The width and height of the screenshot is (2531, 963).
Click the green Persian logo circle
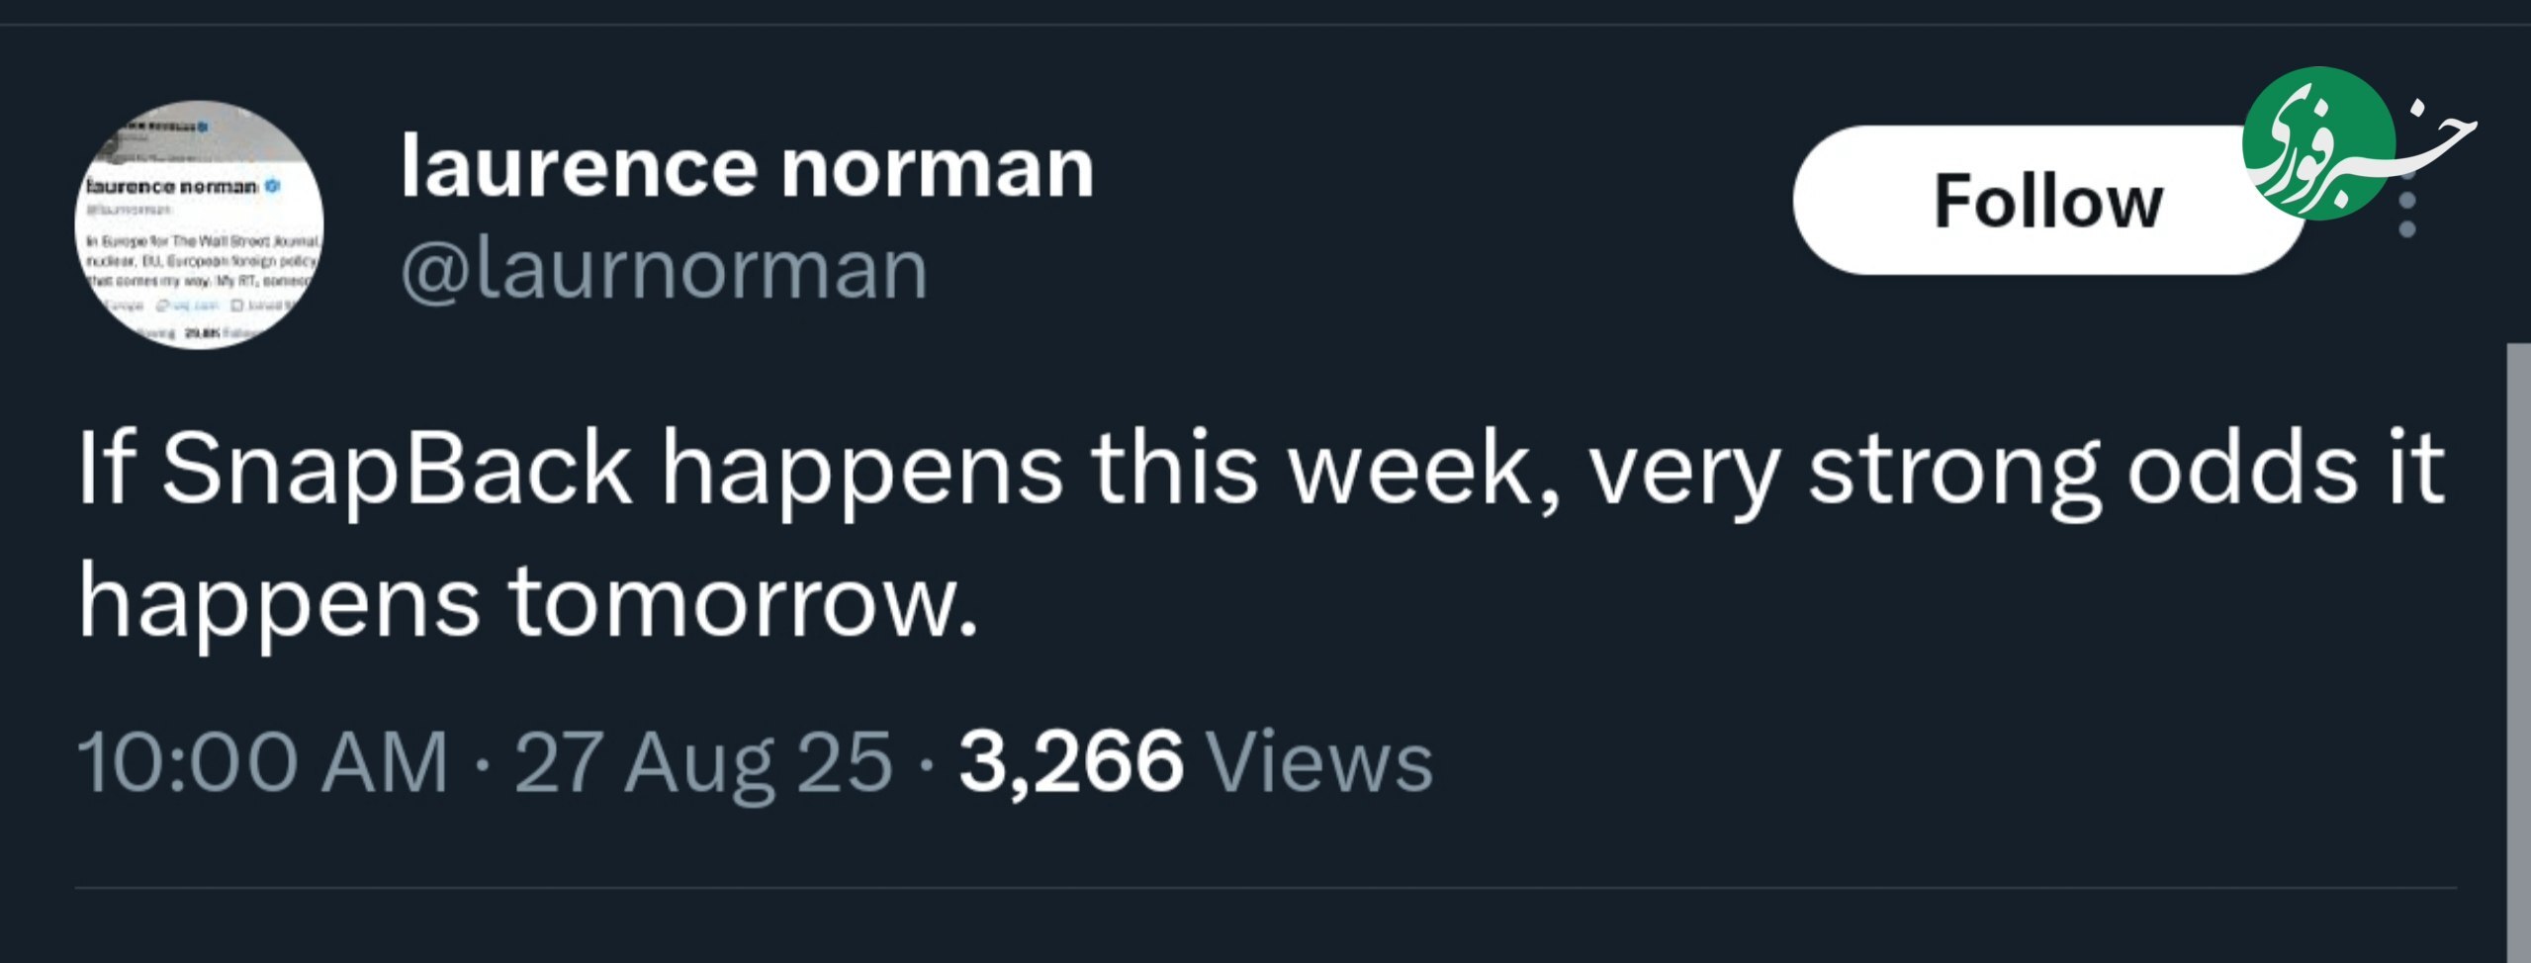[x=2317, y=143]
